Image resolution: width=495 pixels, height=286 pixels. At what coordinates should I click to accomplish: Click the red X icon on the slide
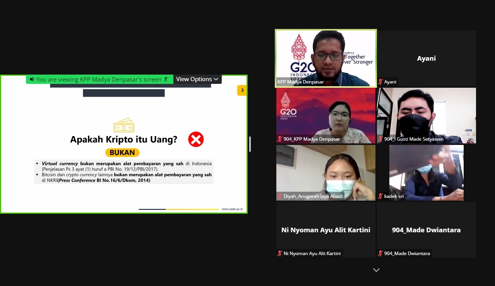(x=196, y=139)
